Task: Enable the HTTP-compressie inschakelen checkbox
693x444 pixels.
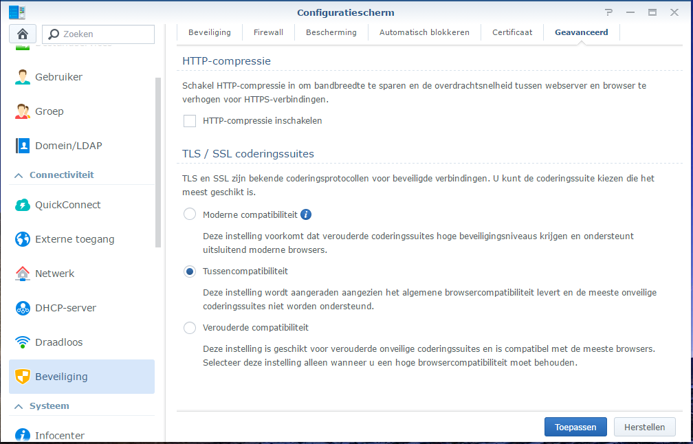Action: click(190, 121)
